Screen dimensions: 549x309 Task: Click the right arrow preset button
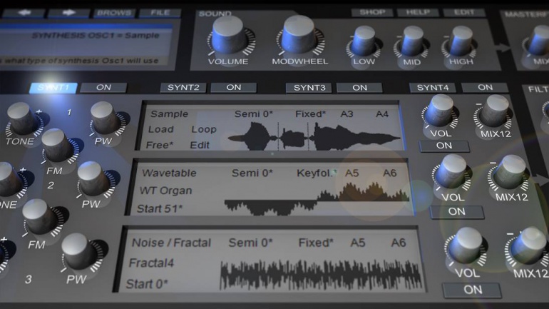tap(68, 13)
